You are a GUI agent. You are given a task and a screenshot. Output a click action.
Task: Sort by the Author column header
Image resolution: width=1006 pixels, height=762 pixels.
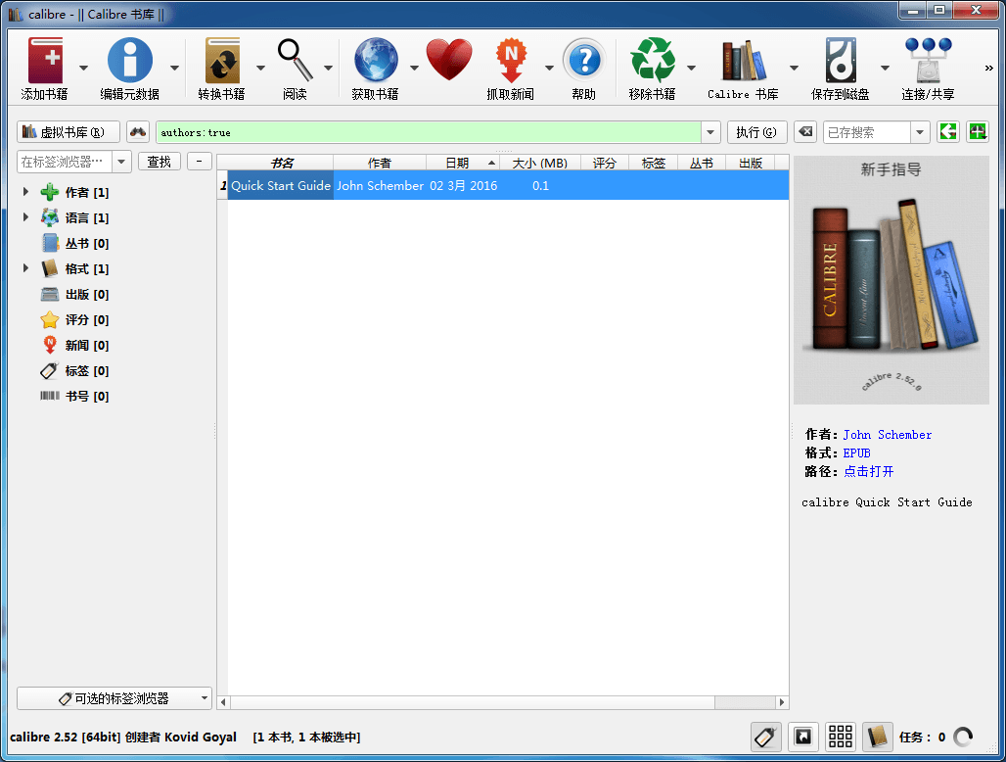pos(379,163)
